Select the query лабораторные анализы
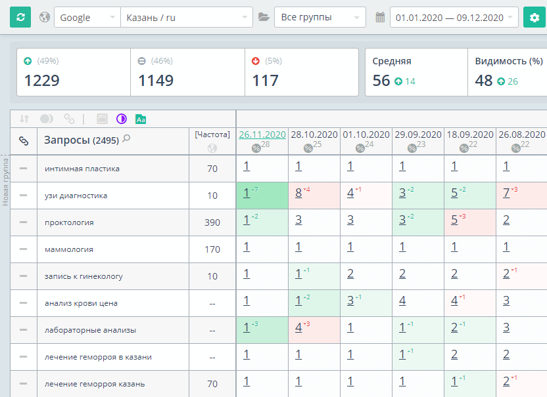This screenshot has height=397, width=547. pos(90,330)
